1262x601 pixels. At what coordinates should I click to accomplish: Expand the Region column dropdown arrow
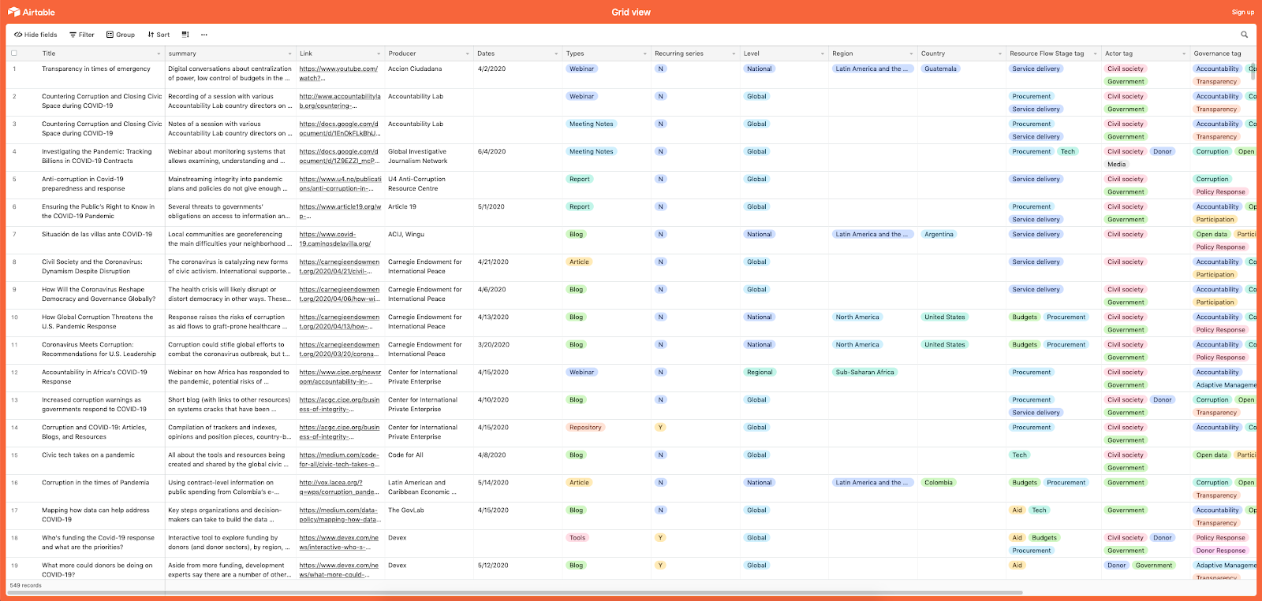(x=911, y=54)
